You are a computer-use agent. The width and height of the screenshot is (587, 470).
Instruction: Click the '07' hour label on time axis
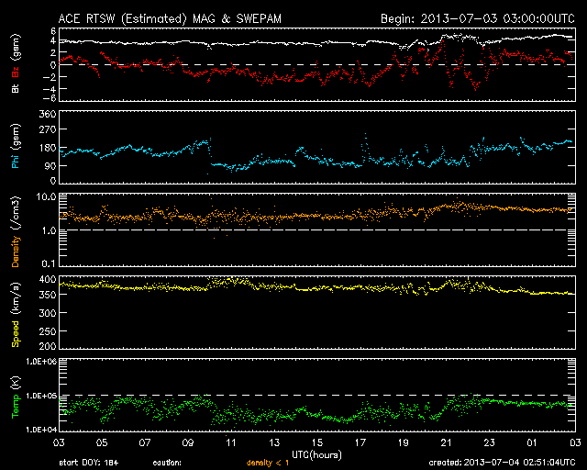145,442
